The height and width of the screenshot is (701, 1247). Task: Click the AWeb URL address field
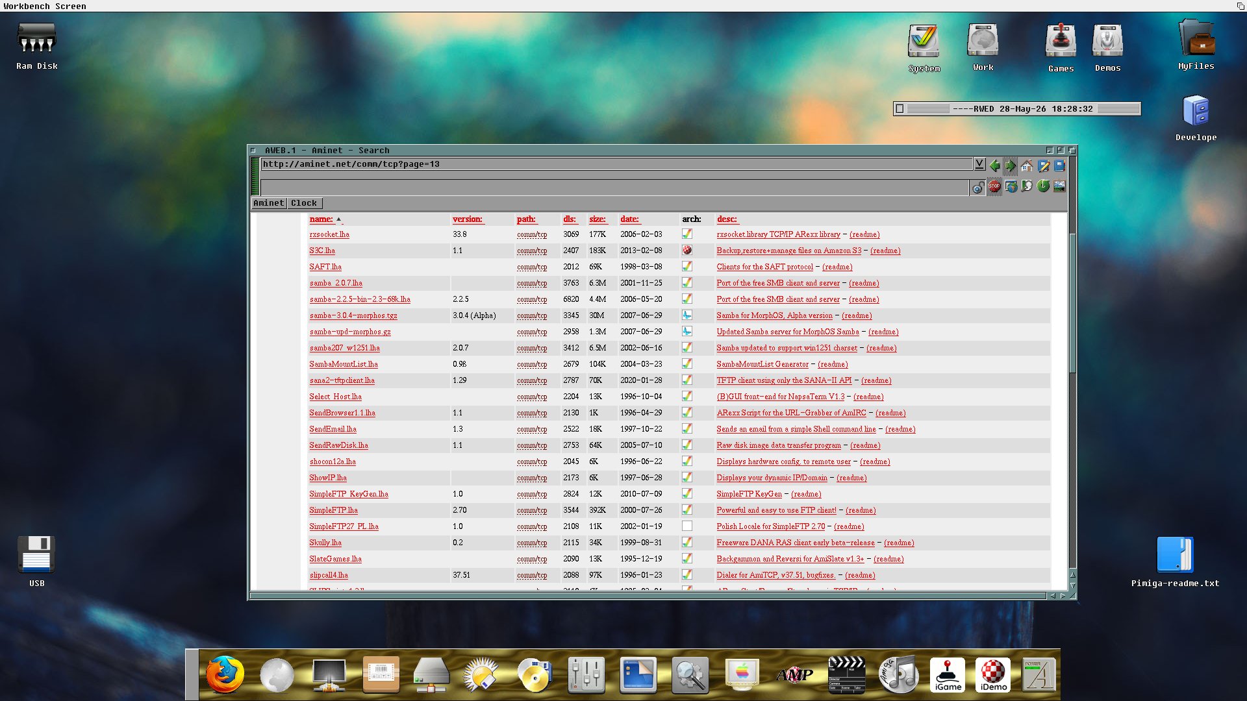[x=616, y=164]
